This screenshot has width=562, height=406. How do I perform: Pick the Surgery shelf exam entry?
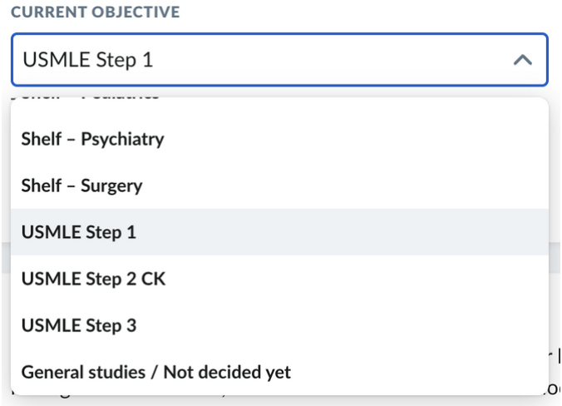tap(81, 186)
